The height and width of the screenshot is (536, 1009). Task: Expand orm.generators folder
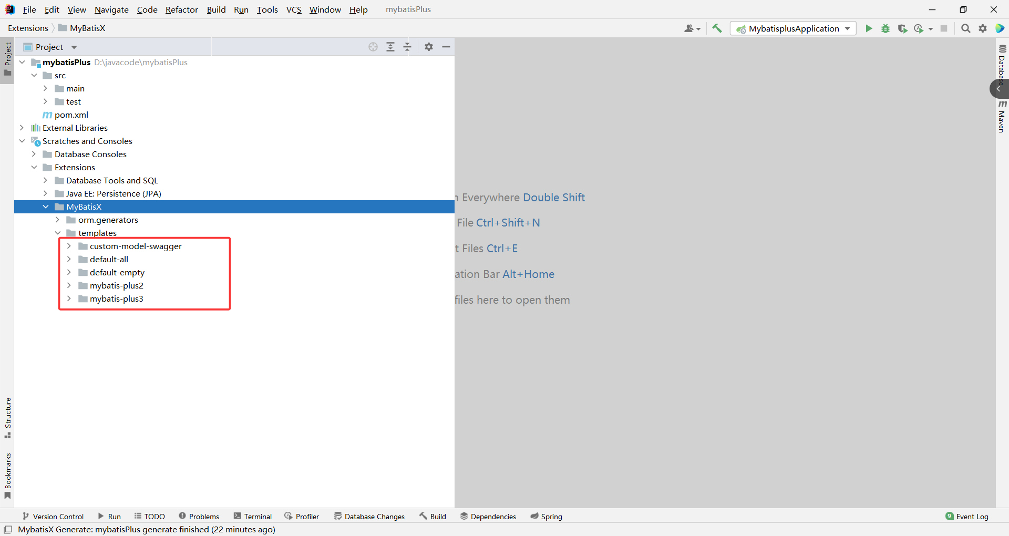click(x=58, y=220)
